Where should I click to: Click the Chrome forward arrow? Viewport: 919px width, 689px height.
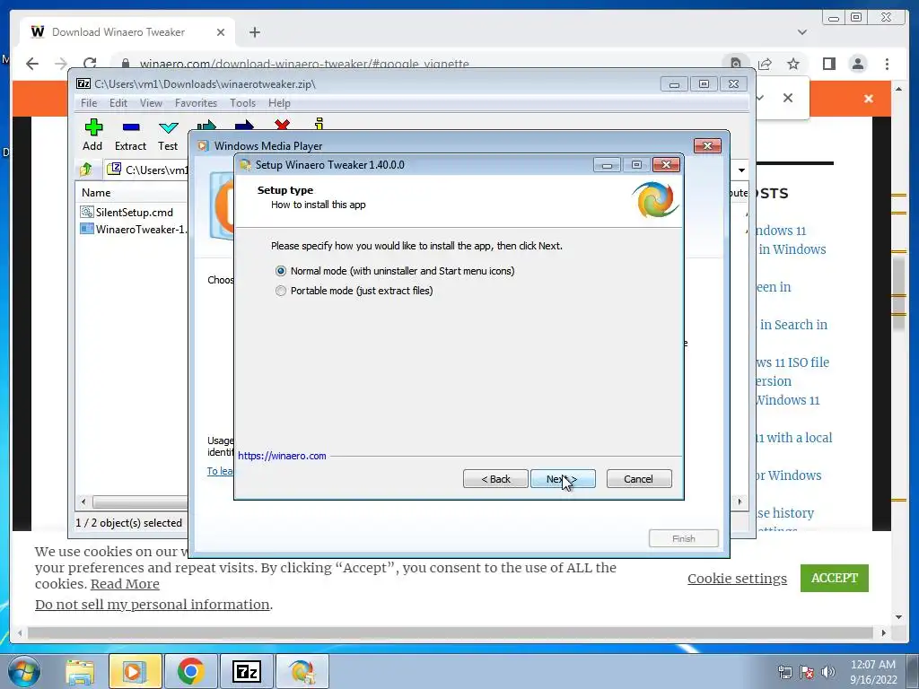tap(61, 64)
